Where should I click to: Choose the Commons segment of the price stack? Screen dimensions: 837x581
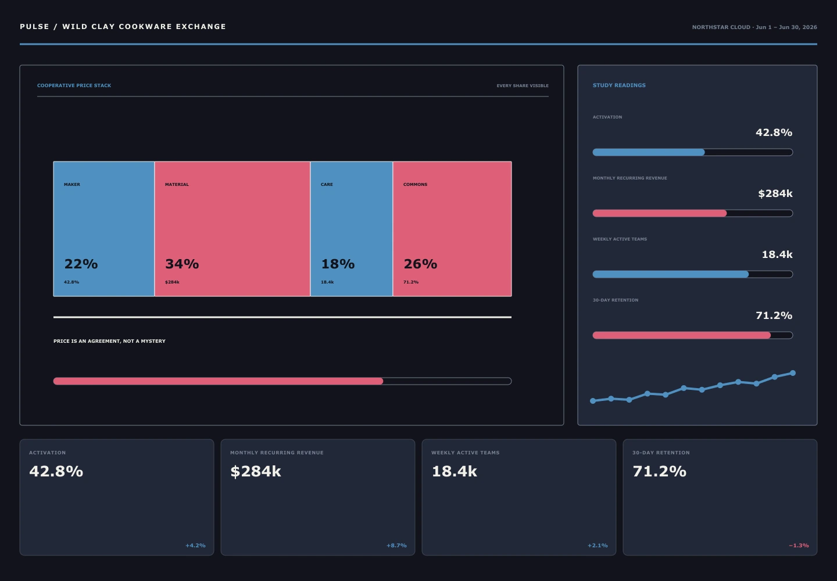point(452,229)
